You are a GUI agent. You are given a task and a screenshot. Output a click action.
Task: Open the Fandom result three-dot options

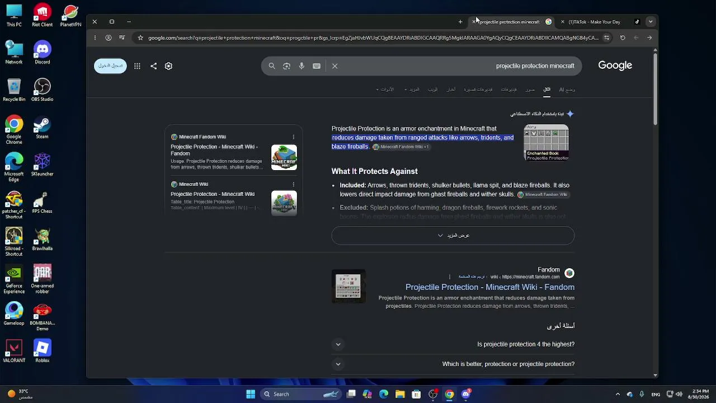(450, 277)
